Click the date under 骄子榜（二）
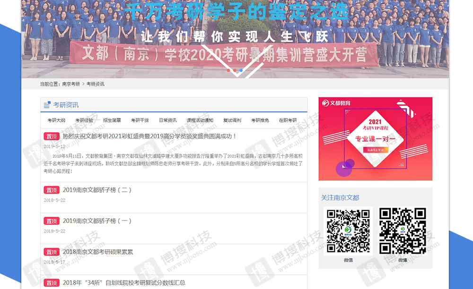The width and height of the screenshot is (473, 289). pos(54,200)
